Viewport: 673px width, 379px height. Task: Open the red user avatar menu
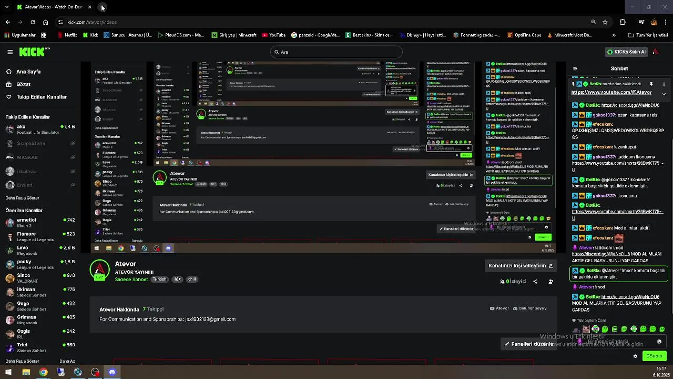click(655, 52)
